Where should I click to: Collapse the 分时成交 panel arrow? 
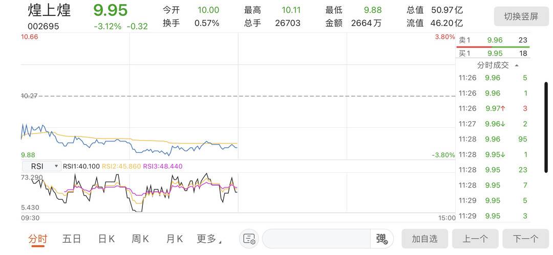517,65
